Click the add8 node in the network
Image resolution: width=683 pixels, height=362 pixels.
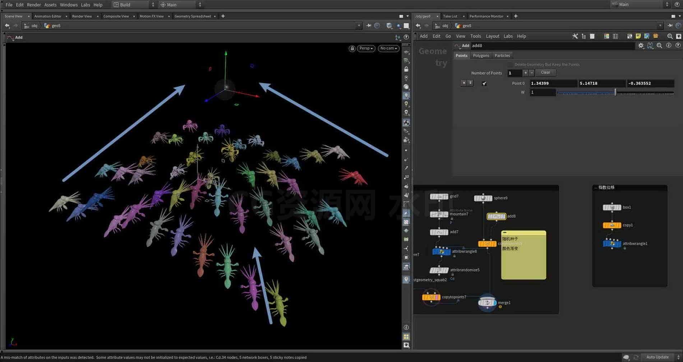tap(496, 216)
